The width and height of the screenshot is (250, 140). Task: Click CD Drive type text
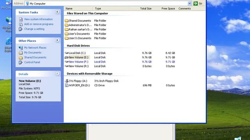[x=99, y=86]
